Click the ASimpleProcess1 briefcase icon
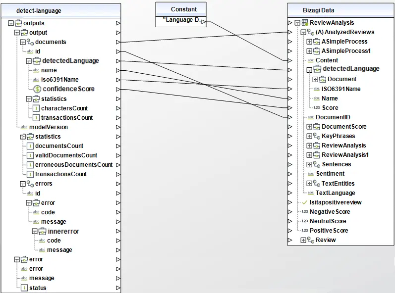The height and width of the screenshot is (293, 395). [x=317, y=51]
